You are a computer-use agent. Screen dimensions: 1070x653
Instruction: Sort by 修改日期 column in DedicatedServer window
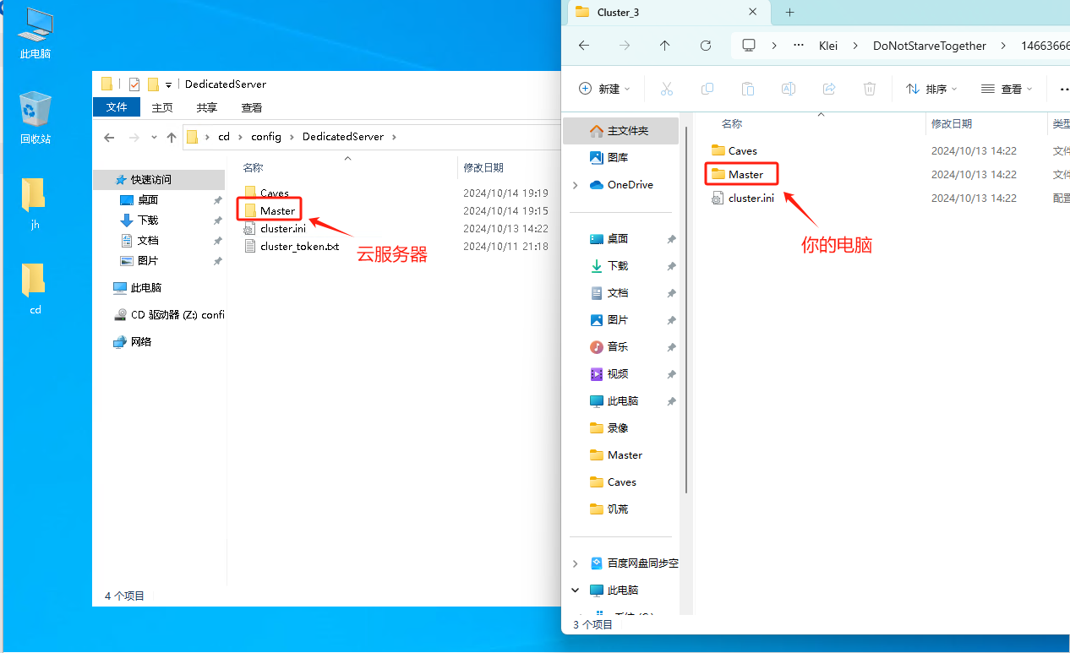483,167
